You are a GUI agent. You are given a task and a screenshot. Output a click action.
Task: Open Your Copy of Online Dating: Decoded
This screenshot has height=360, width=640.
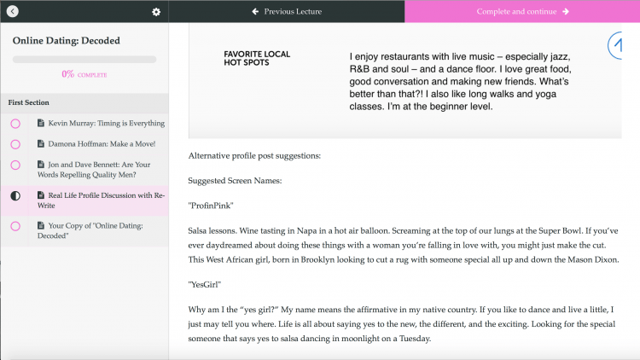(90, 230)
